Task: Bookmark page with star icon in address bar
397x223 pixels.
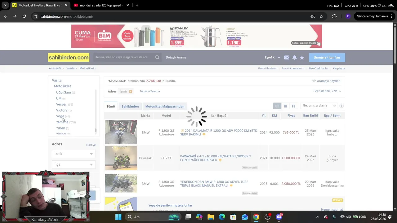Action: (x=321, y=16)
